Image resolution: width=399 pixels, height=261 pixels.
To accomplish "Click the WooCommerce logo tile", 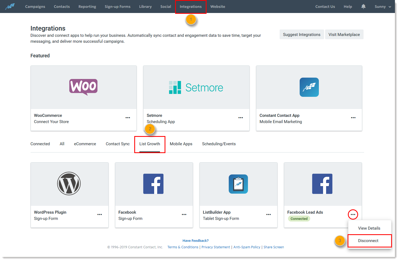I will pos(83,87).
